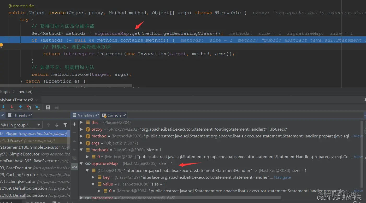Open the TODO tool window tab
Image resolution: width=366 pixels, height=203 pixels.
point(35,202)
